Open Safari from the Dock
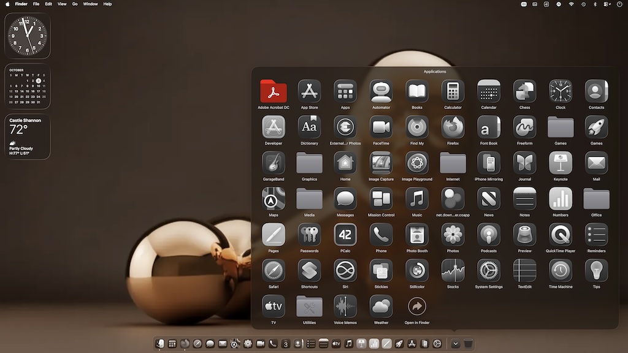The width and height of the screenshot is (628, 353). click(x=197, y=343)
